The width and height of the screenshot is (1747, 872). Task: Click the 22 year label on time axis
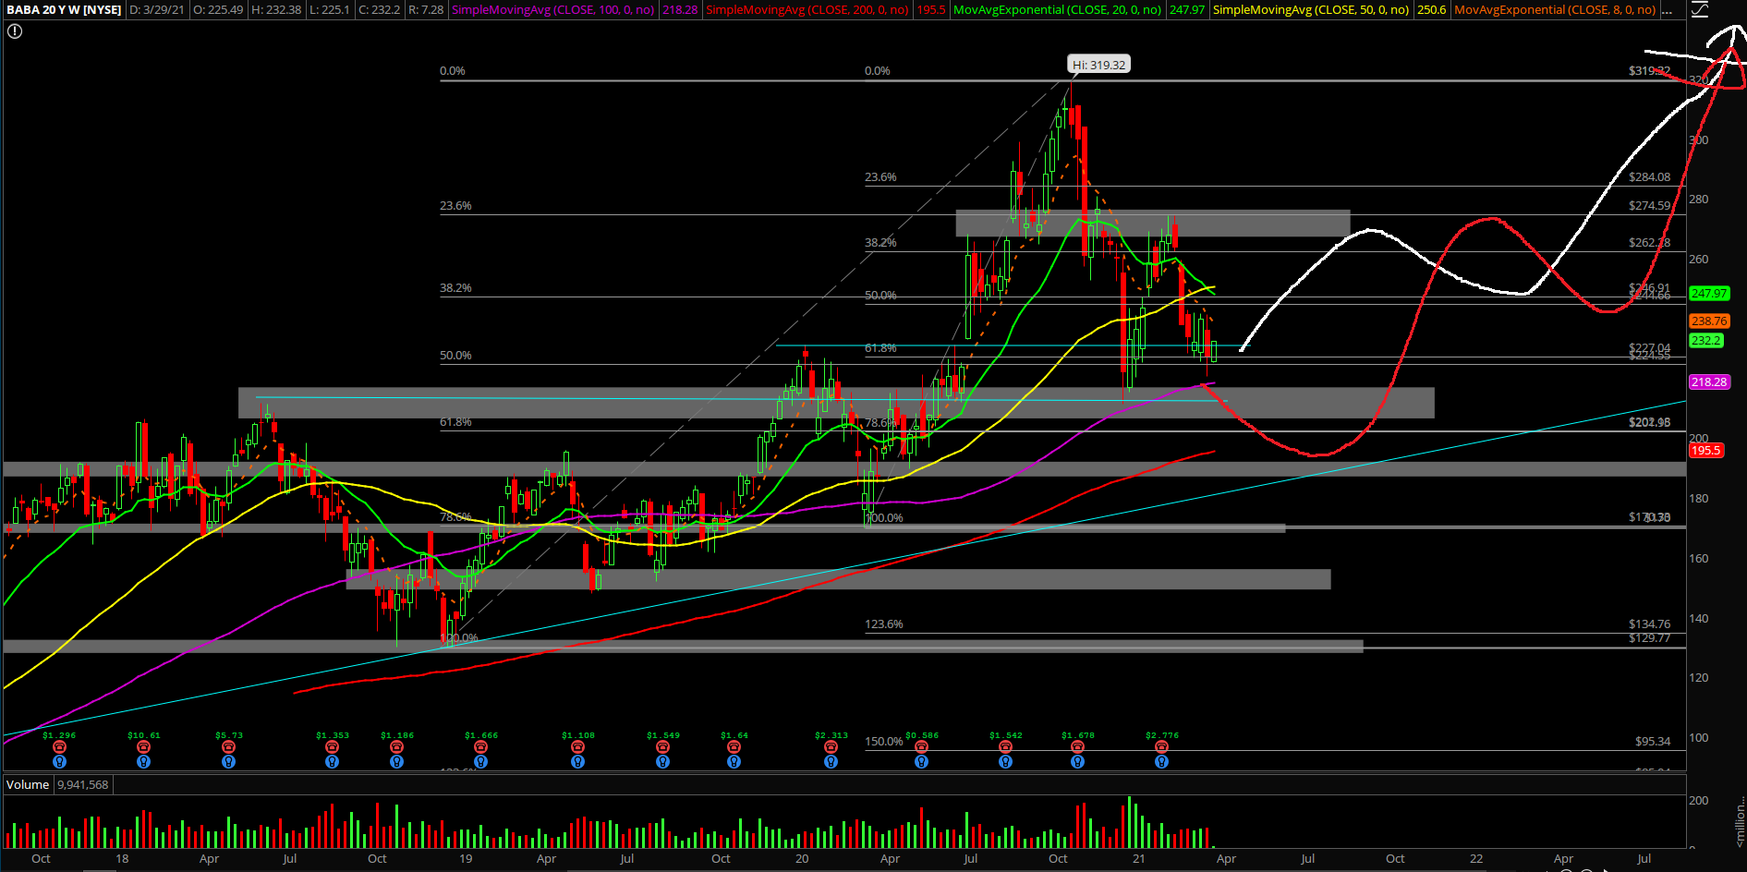[x=1476, y=859]
